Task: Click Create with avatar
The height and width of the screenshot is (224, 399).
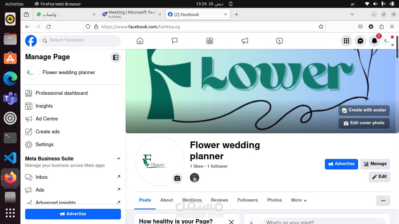Action: pyautogui.click(x=364, y=110)
